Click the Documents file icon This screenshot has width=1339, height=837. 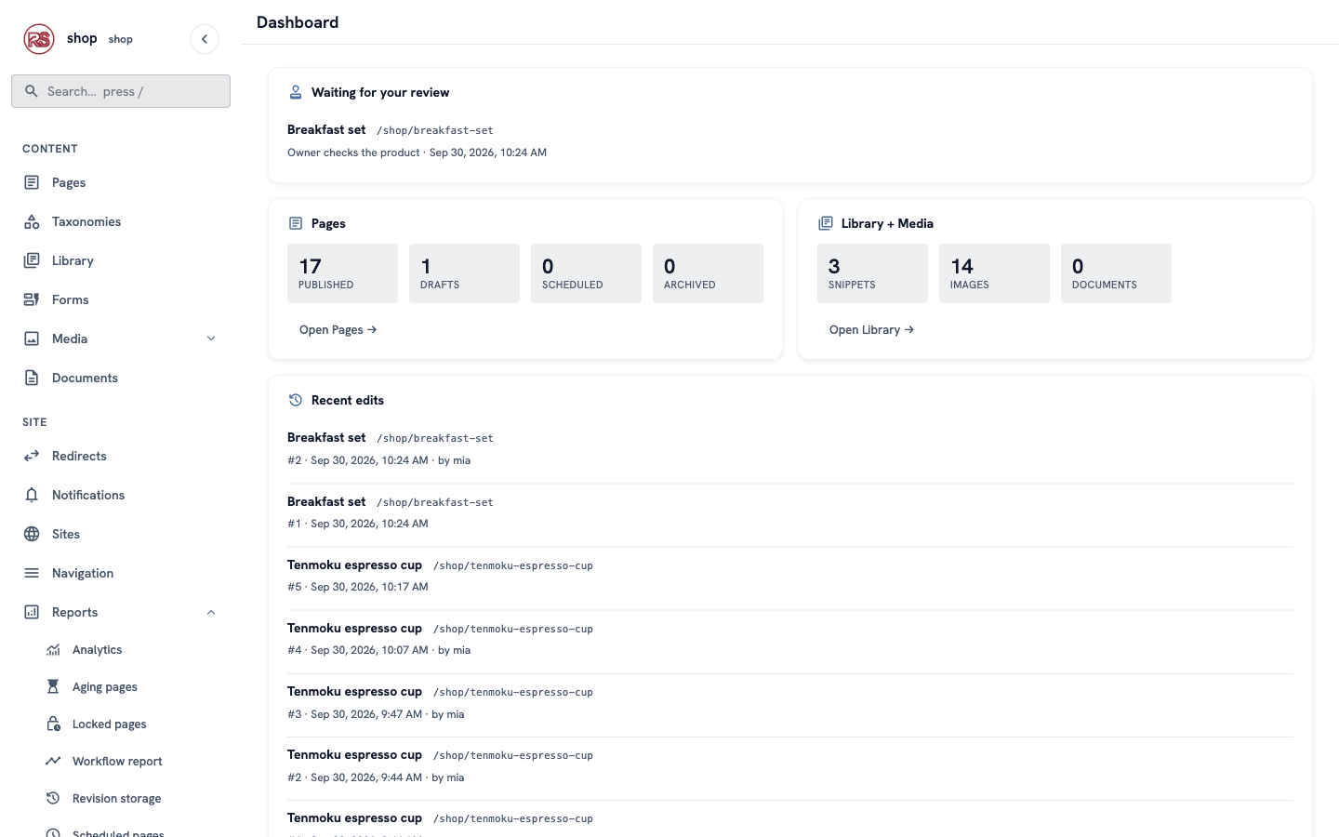coord(32,378)
